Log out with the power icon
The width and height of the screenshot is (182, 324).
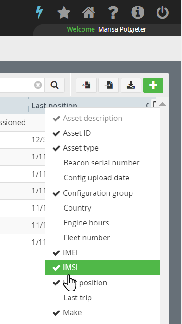point(163,13)
